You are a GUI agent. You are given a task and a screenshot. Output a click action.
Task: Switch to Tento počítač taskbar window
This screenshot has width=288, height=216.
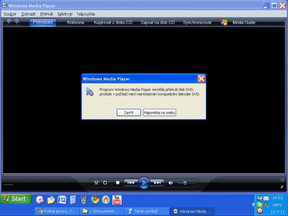(147, 211)
